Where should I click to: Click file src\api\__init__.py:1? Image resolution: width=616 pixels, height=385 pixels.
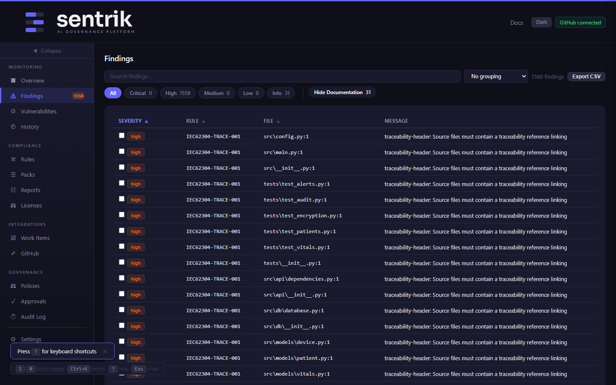[x=295, y=295]
